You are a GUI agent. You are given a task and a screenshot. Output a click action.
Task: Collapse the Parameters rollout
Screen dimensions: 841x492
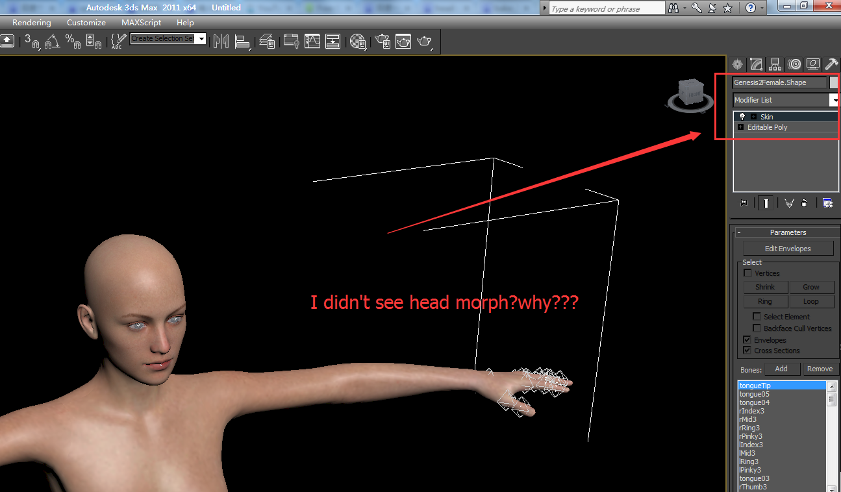739,232
